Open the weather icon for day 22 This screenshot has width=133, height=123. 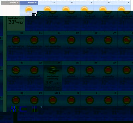click(x=16, y=70)
